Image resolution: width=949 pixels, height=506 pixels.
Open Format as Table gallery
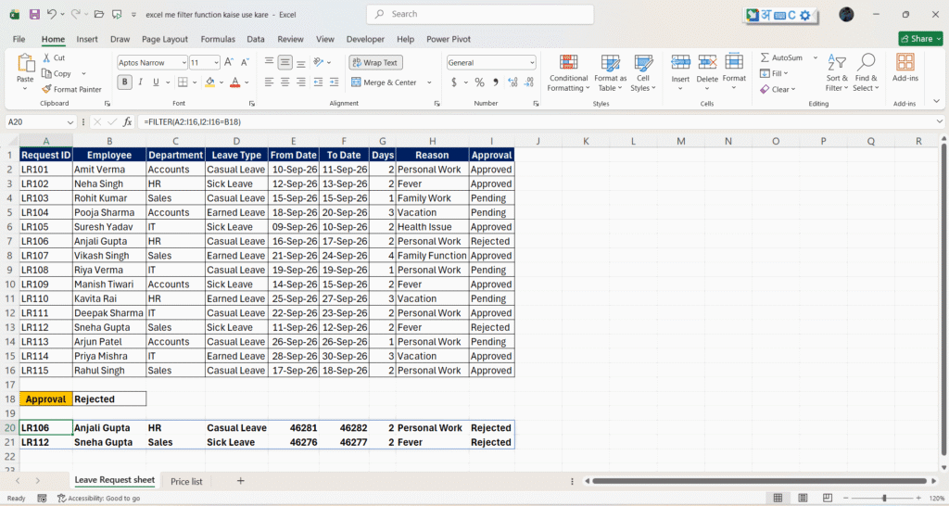610,72
